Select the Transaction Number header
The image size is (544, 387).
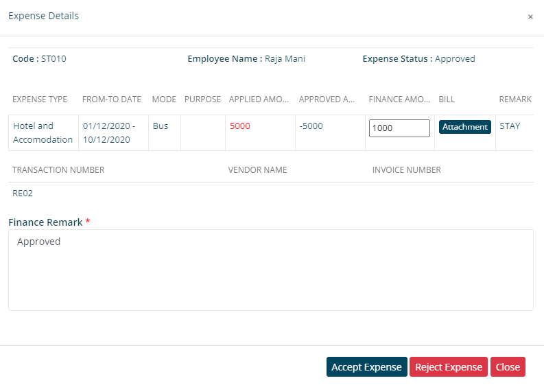(x=58, y=170)
